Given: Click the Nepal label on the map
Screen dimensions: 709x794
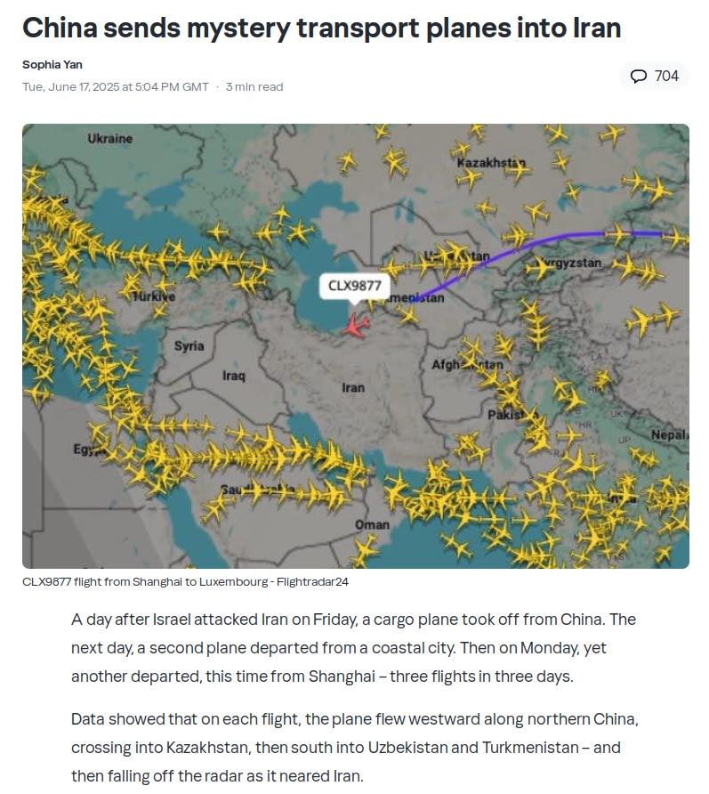Looking at the screenshot, I should (670, 435).
